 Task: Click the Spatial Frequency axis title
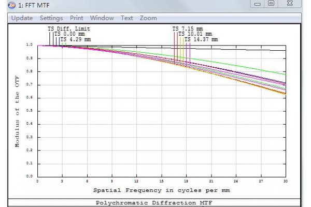pyautogui.click(x=162, y=190)
